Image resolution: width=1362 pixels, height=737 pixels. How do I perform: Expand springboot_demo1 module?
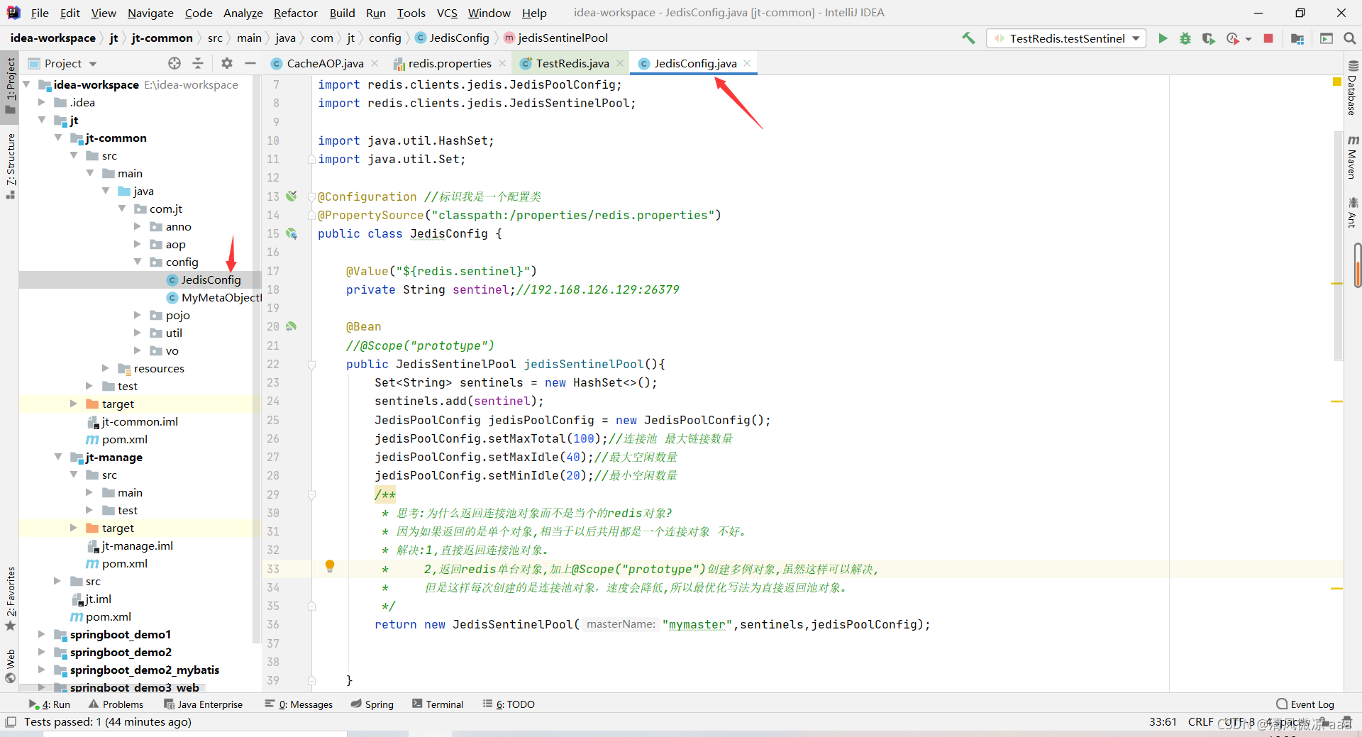click(x=42, y=634)
